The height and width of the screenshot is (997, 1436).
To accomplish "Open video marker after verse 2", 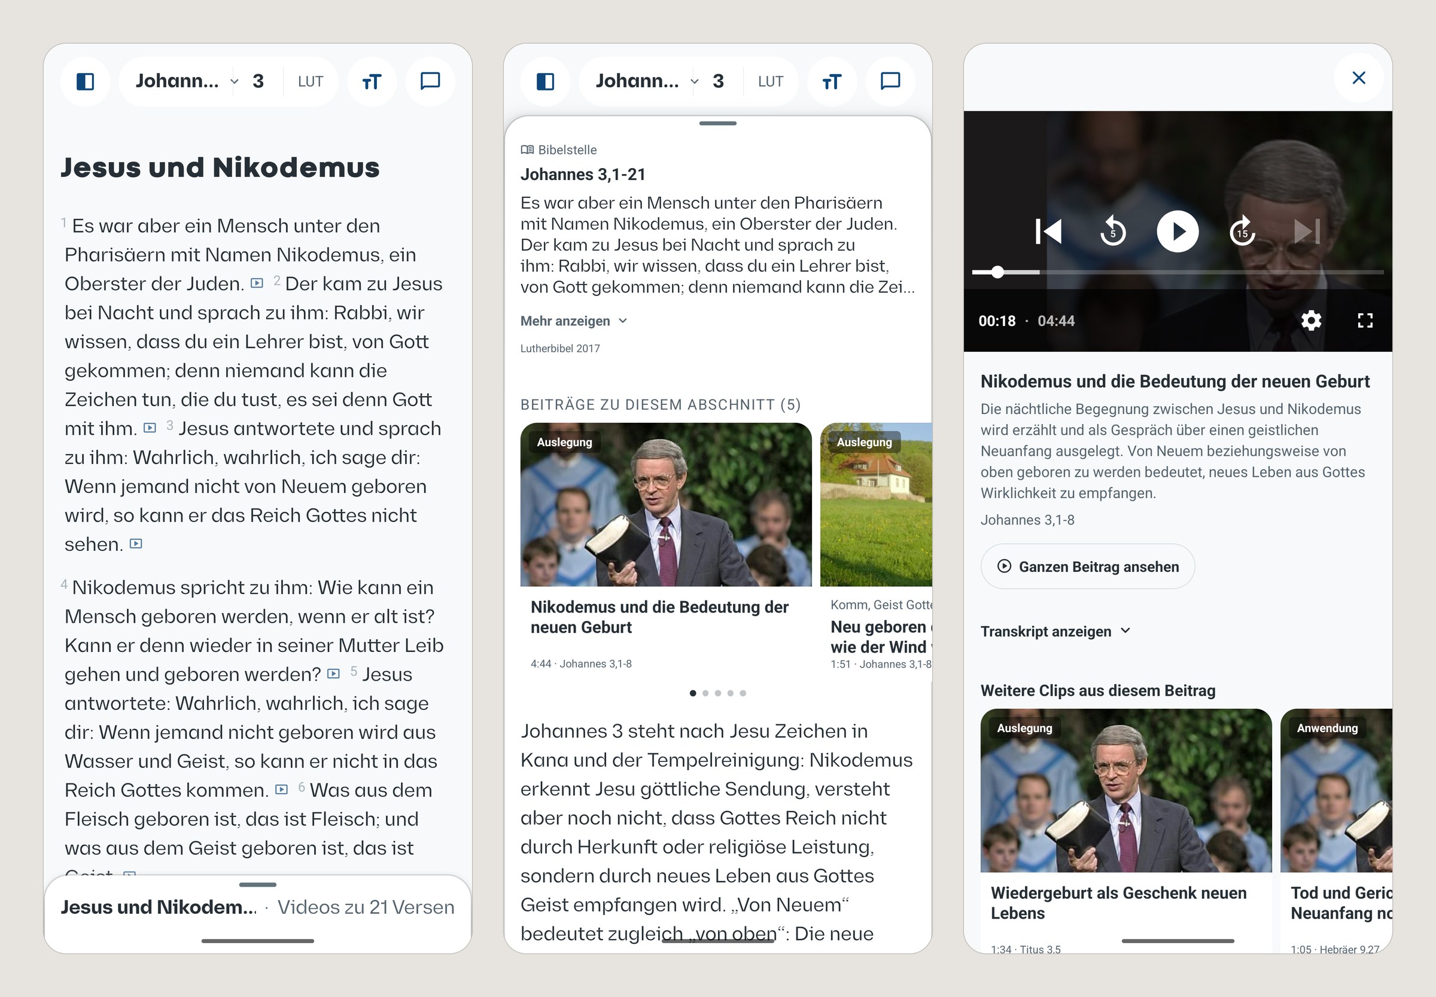I will point(150,428).
